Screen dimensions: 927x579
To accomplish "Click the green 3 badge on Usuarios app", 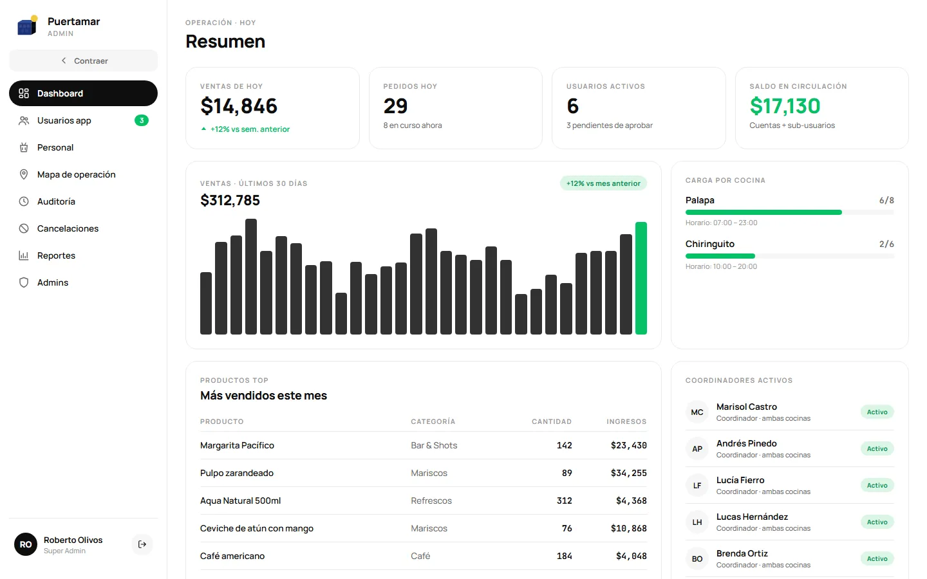I will pos(142,120).
